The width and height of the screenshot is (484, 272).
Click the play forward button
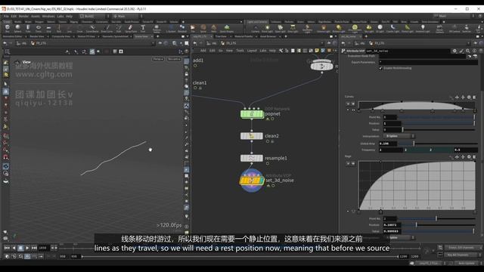click(27, 248)
